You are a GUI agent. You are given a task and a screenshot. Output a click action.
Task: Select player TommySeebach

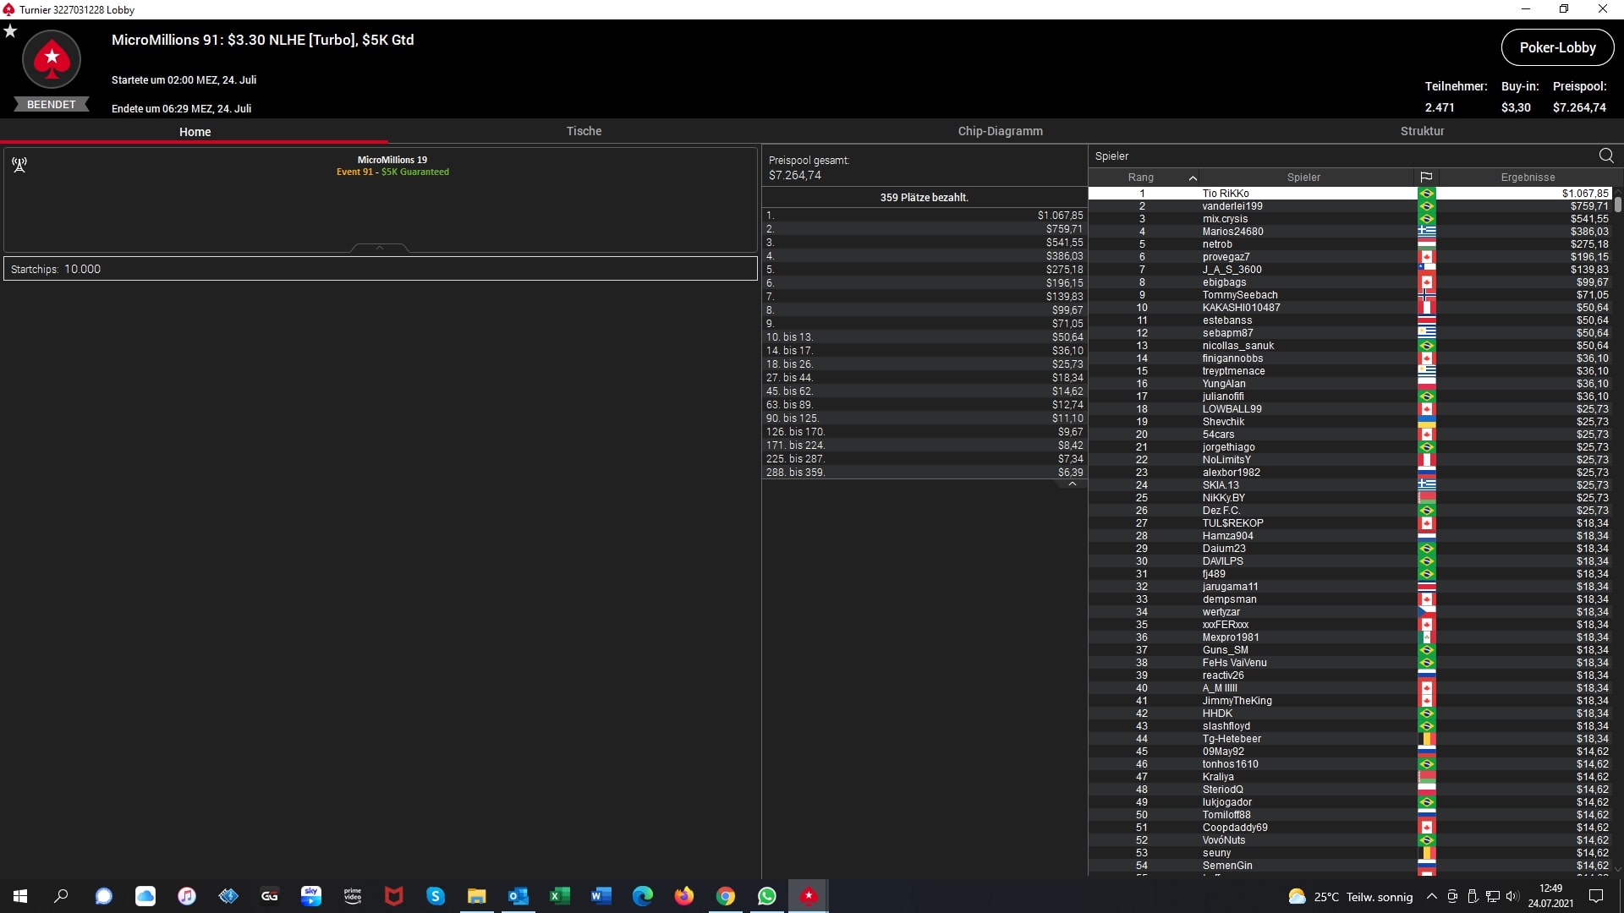coord(1350,295)
